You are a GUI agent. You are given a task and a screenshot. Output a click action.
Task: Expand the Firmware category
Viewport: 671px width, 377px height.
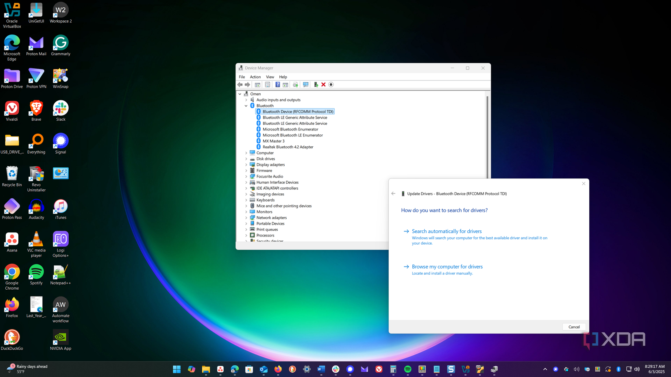tap(246, 171)
